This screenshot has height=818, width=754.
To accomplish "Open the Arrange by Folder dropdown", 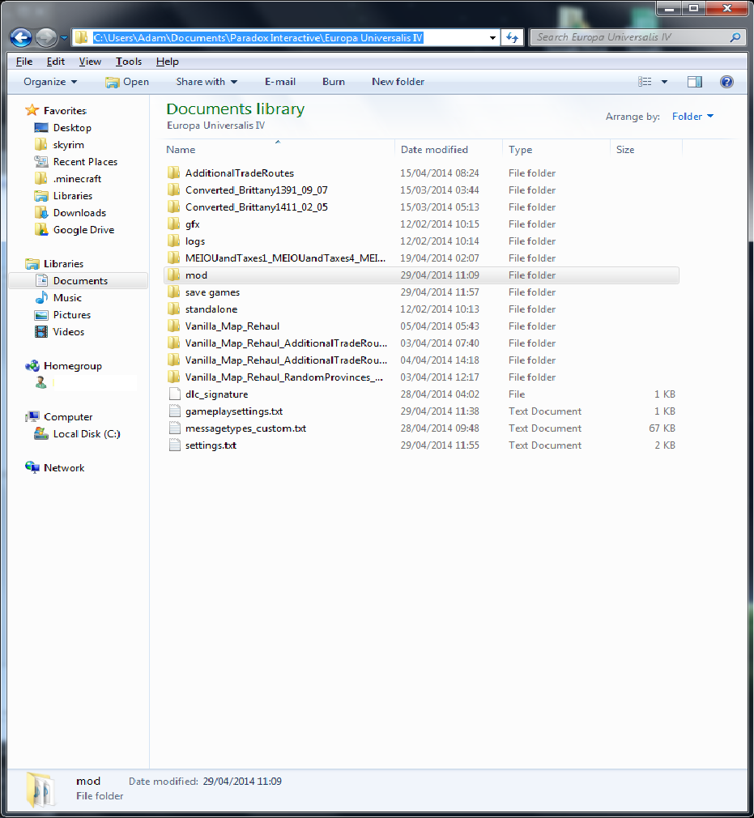I will pyautogui.click(x=692, y=117).
